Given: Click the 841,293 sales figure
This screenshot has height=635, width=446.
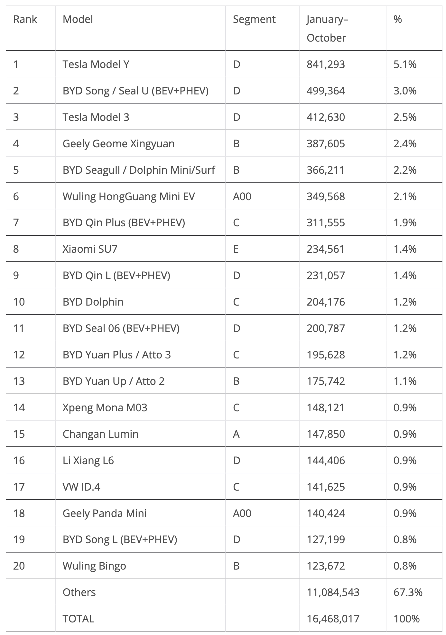Looking at the screenshot, I should point(326,64).
